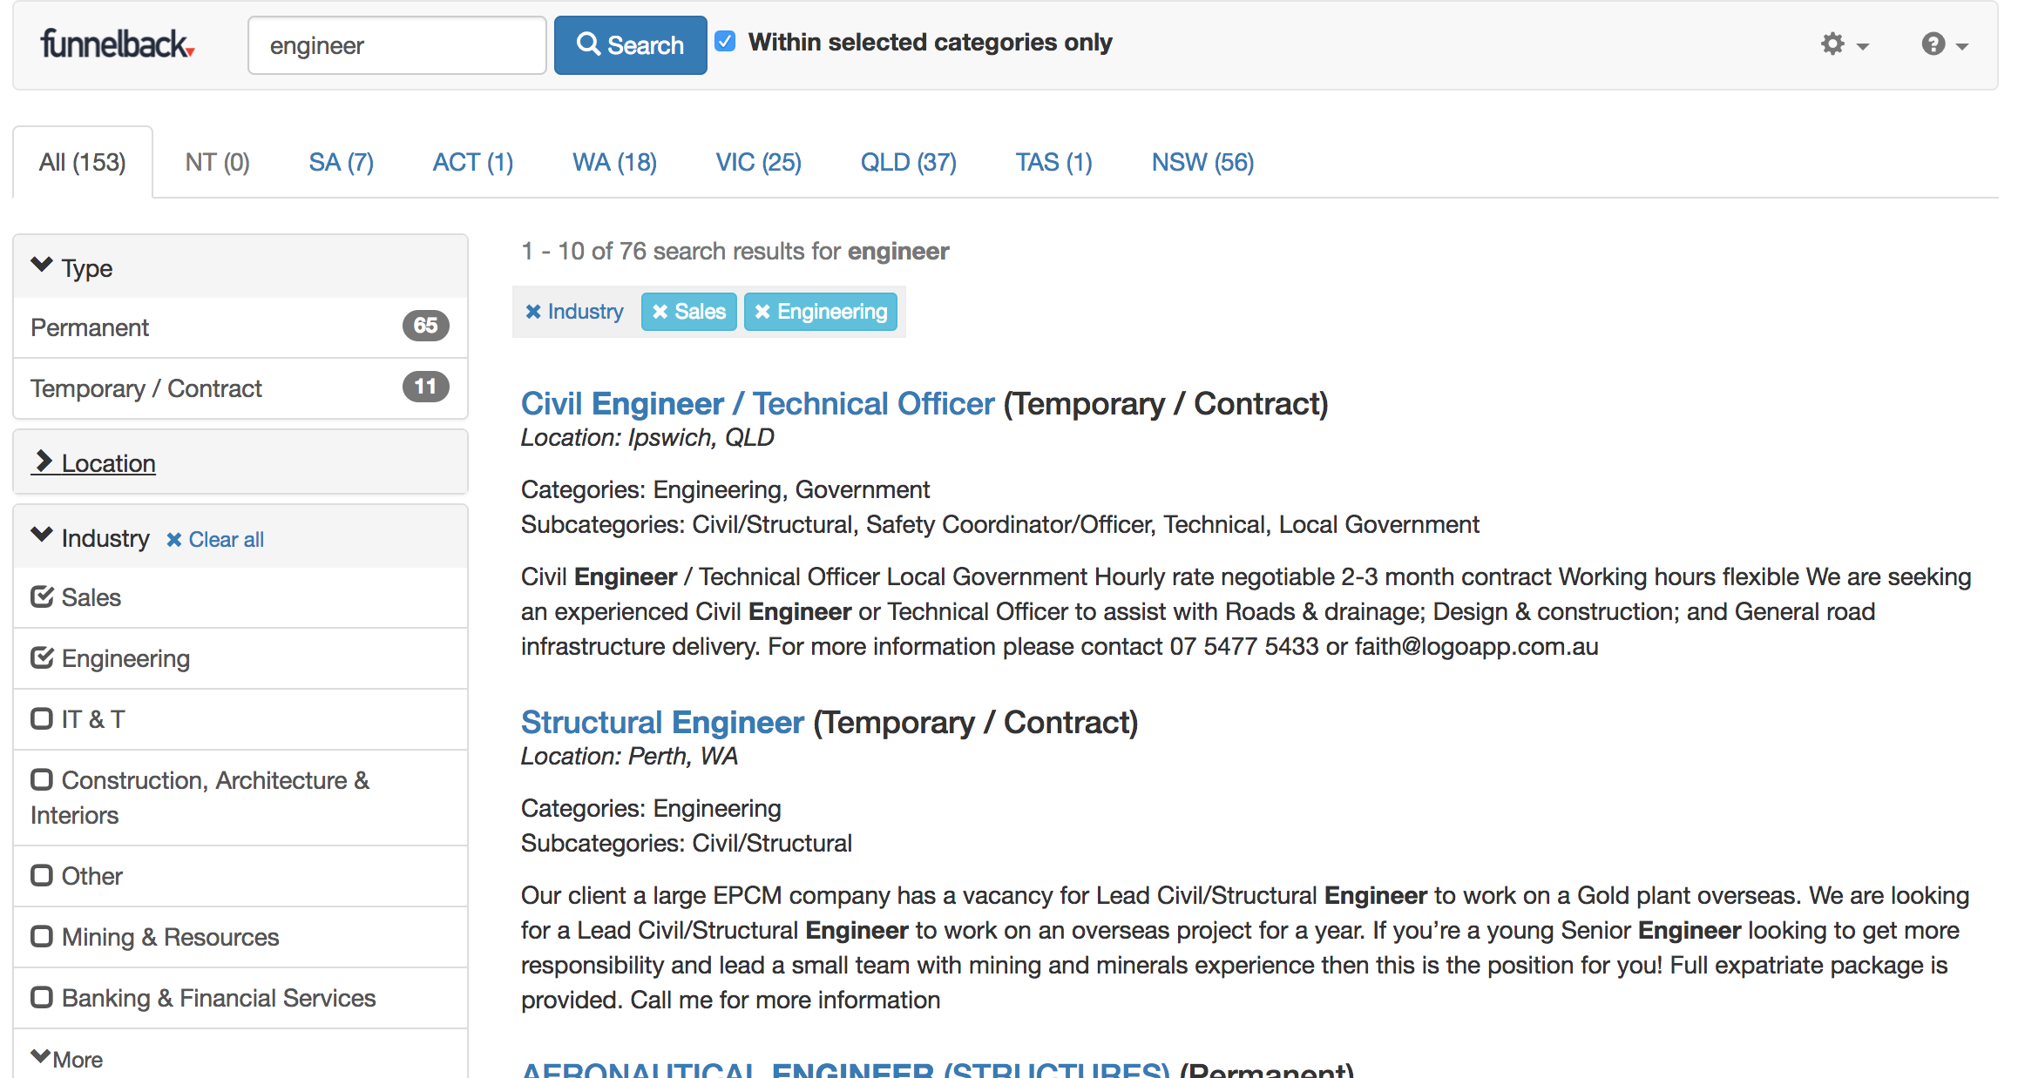2018x1078 pixels.
Task: Expand More industry options
Action: click(x=67, y=1059)
